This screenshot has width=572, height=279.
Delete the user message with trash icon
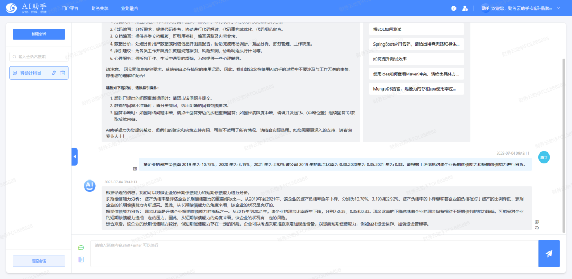pos(135,168)
